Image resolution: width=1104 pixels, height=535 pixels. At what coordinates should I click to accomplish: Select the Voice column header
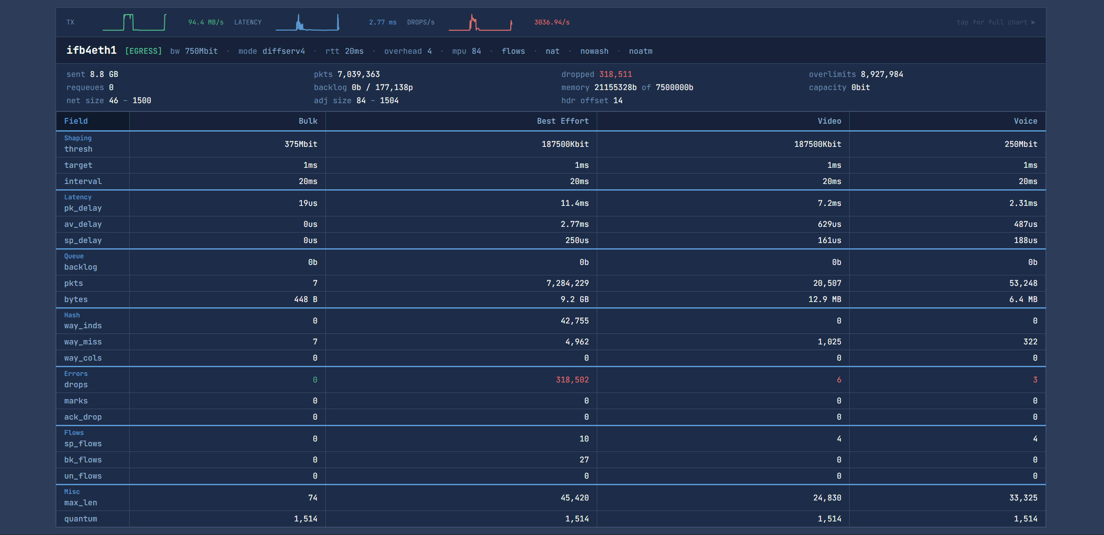[1025, 121]
